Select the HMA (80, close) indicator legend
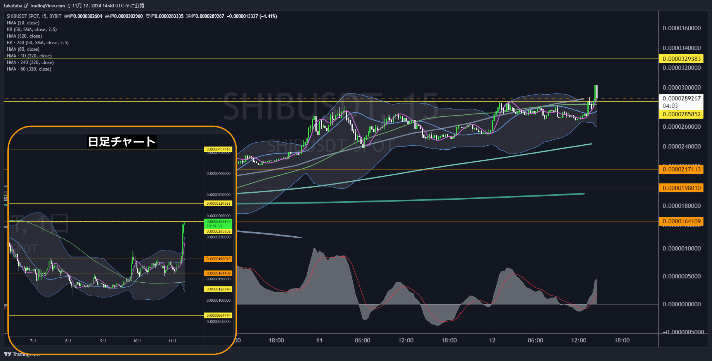This screenshot has width=712, height=361. pos(23,49)
